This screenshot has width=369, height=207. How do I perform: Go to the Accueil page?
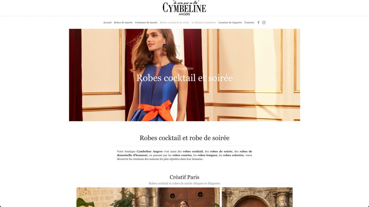click(x=107, y=22)
